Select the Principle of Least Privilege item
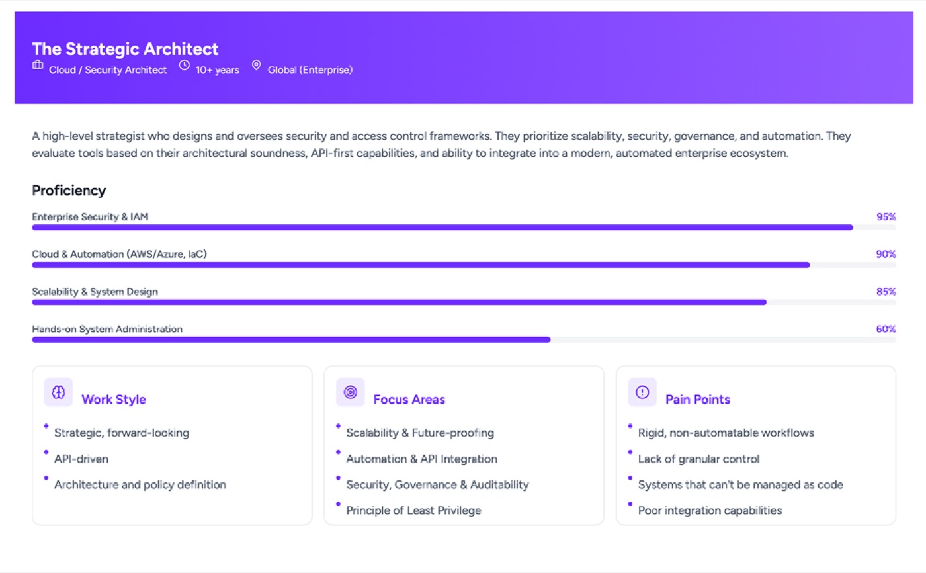The image size is (926, 573). tap(413, 510)
